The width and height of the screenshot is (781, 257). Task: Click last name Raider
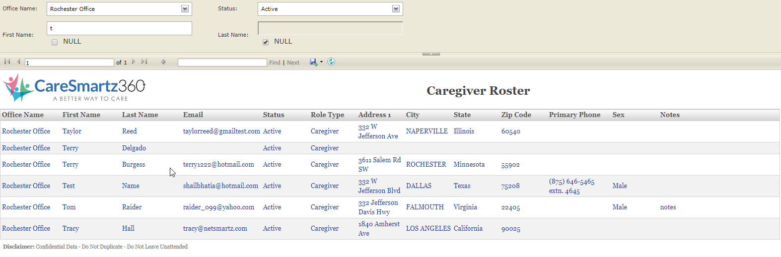coord(132,207)
